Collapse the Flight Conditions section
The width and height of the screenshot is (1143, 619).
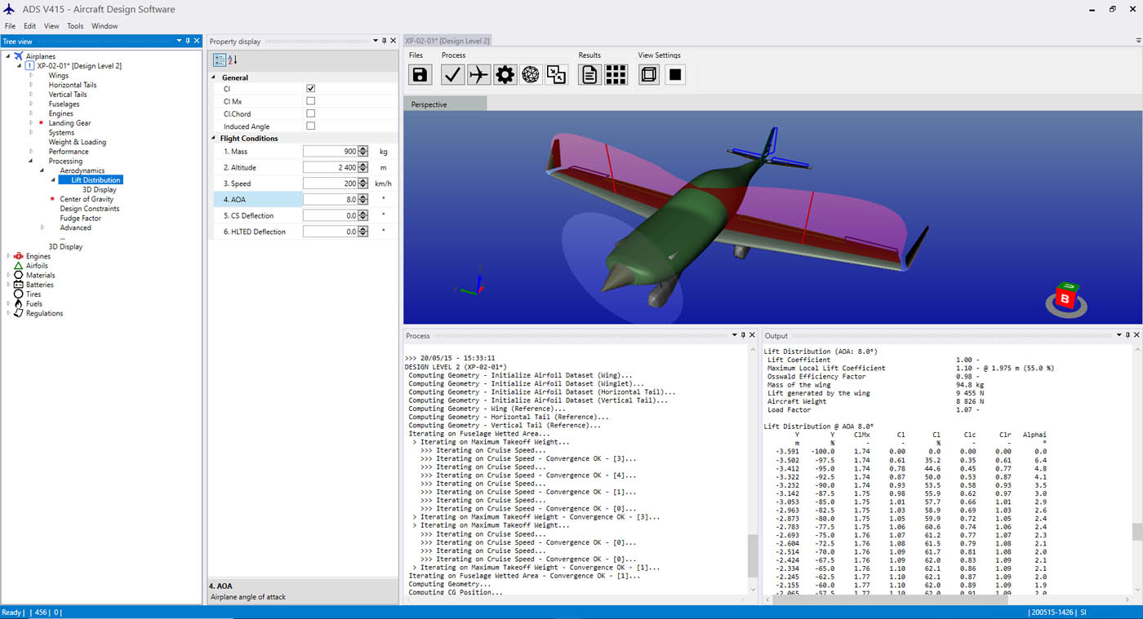pyautogui.click(x=212, y=138)
